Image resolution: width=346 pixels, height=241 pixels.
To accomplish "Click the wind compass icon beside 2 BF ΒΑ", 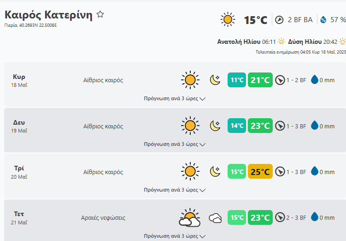I will pyautogui.click(x=279, y=20).
